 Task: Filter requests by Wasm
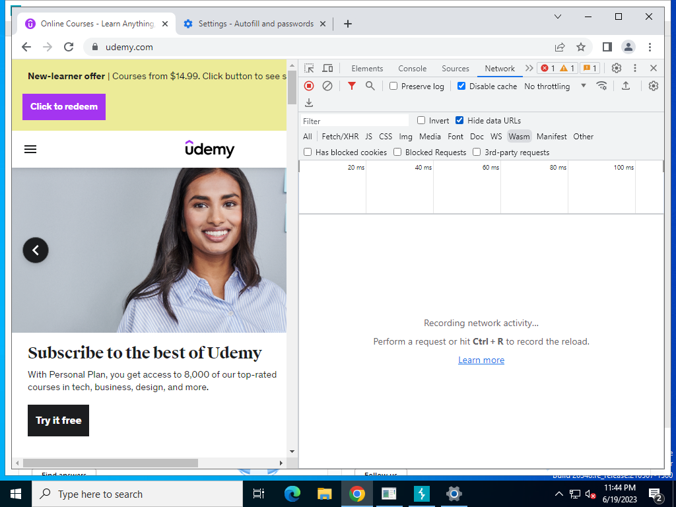(519, 136)
